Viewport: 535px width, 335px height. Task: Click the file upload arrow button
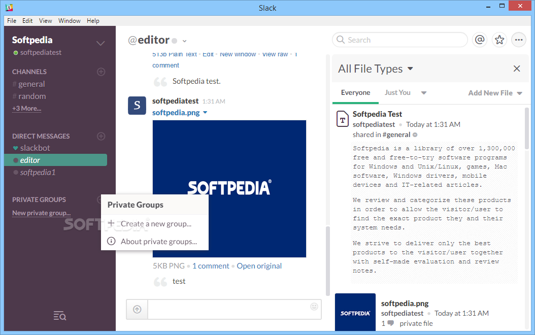[137, 310]
